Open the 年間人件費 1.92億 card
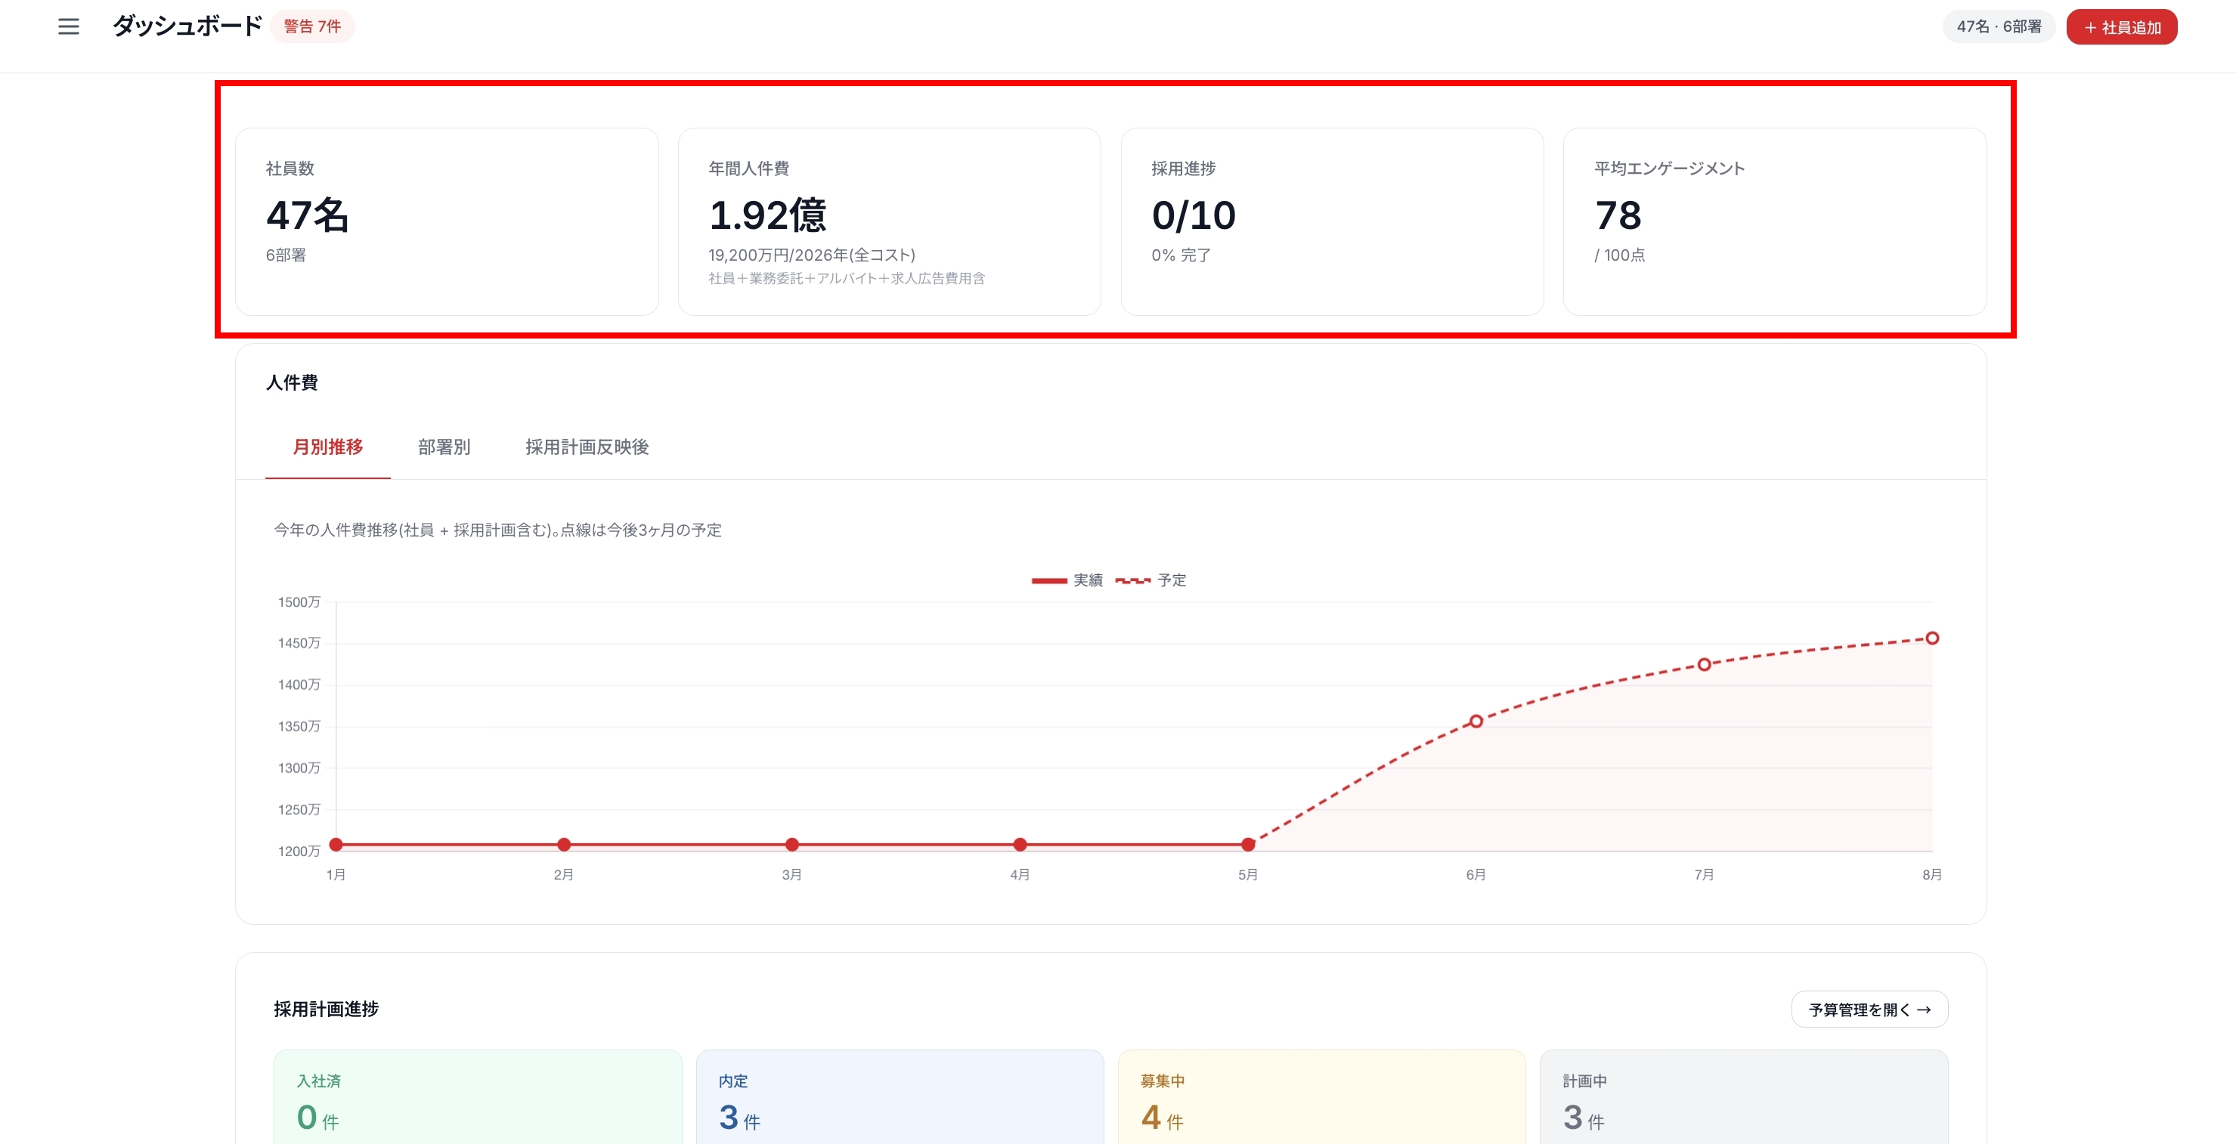2236x1144 pixels. point(890,221)
